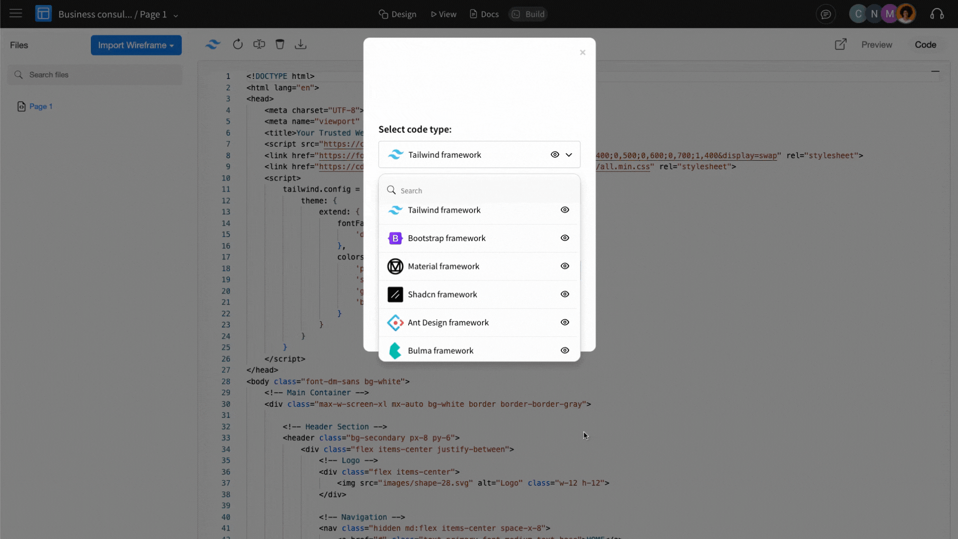
Task: Expand the Page 1 breadcrumb chevron
Action: [x=176, y=15]
